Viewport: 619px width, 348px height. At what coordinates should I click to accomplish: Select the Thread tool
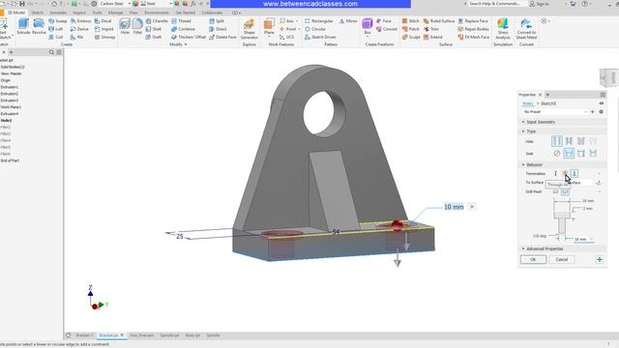pos(181,21)
